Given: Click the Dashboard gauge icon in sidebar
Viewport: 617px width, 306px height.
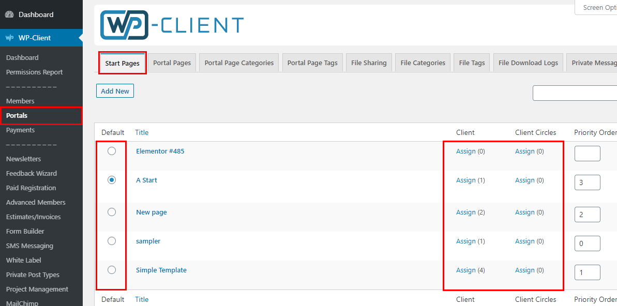Looking at the screenshot, I should [9, 14].
